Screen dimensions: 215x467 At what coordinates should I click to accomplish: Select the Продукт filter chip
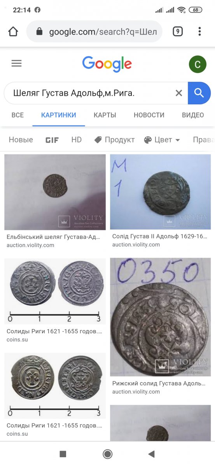pos(114,140)
